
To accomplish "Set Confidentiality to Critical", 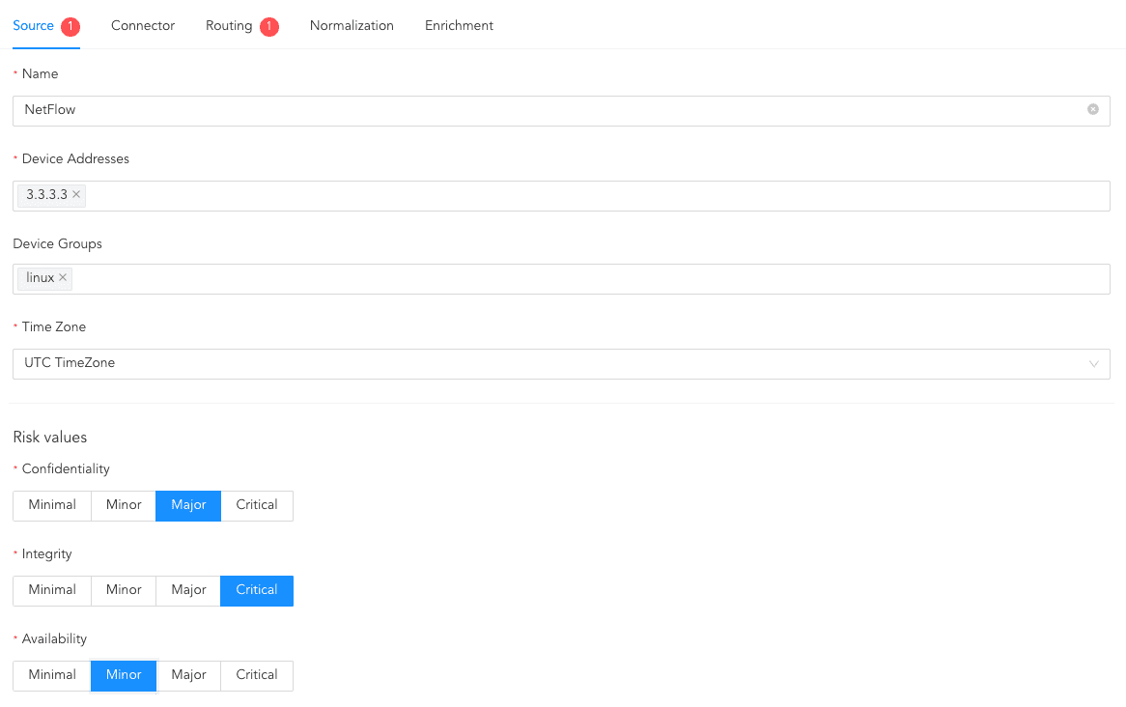I will [x=257, y=505].
